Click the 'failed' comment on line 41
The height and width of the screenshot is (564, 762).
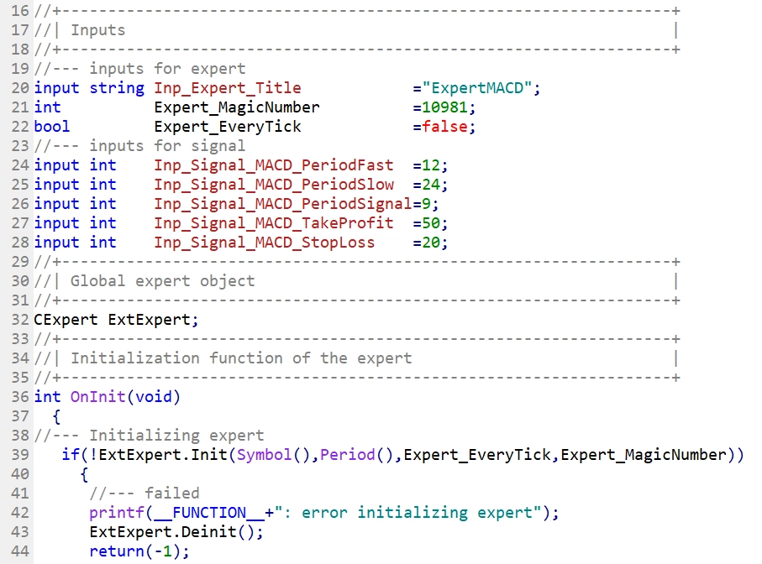(172, 493)
